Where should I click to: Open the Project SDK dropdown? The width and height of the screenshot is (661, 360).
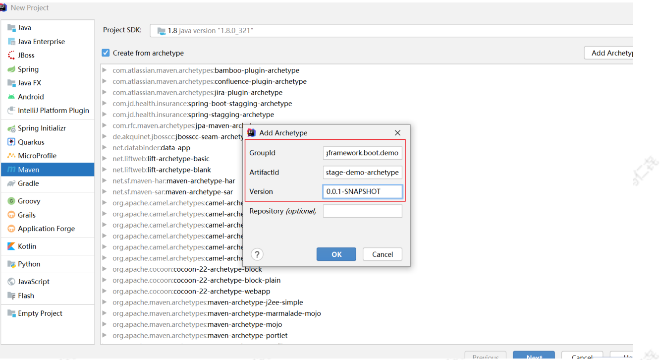click(391, 31)
